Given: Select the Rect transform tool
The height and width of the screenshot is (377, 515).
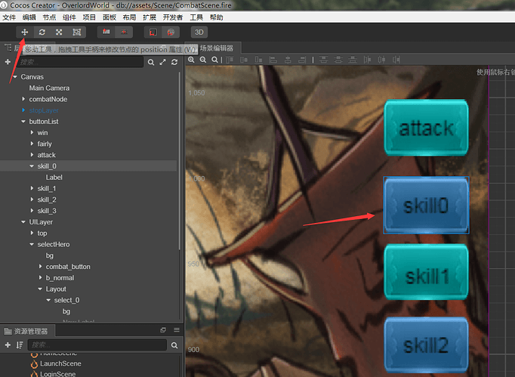Looking at the screenshot, I should (77, 32).
